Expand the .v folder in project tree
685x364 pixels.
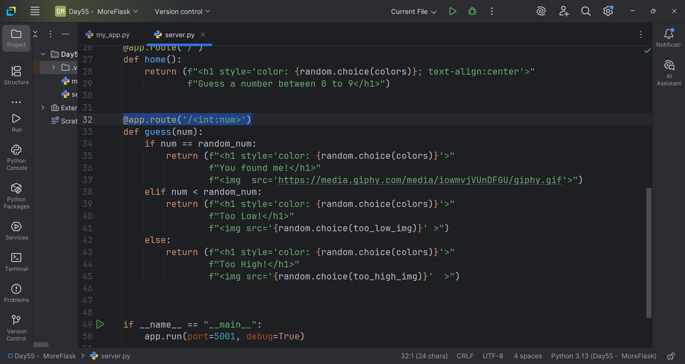coord(53,67)
